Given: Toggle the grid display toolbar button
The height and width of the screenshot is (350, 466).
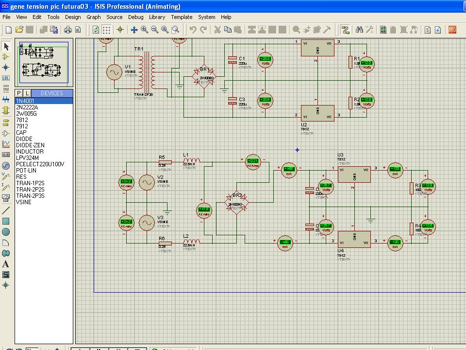Looking at the screenshot, I should 107,30.
